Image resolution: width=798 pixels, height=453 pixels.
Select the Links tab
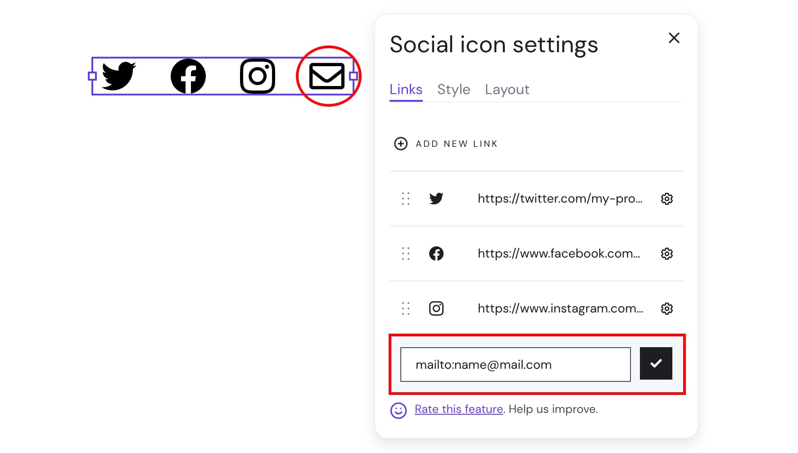(406, 90)
